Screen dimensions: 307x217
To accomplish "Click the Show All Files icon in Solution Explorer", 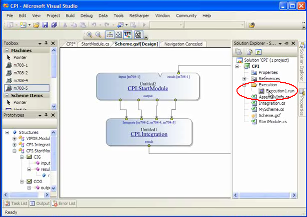I will tap(249, 52).
